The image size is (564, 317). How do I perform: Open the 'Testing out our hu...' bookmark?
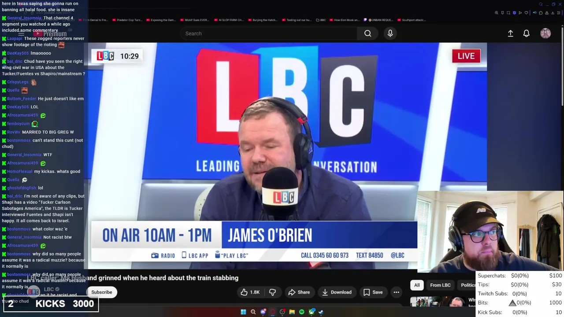(297, 20)
